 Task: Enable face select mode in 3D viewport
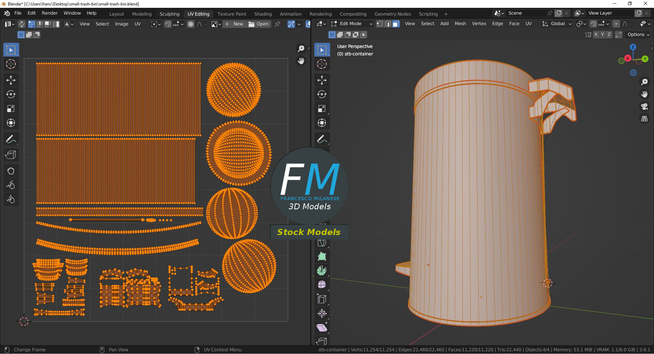click(396, 24)
